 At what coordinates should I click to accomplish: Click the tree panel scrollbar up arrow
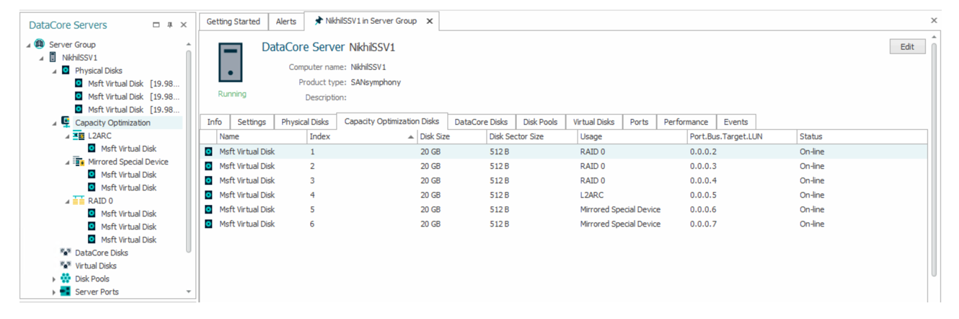pyautogui.click(x=190, y=45)
